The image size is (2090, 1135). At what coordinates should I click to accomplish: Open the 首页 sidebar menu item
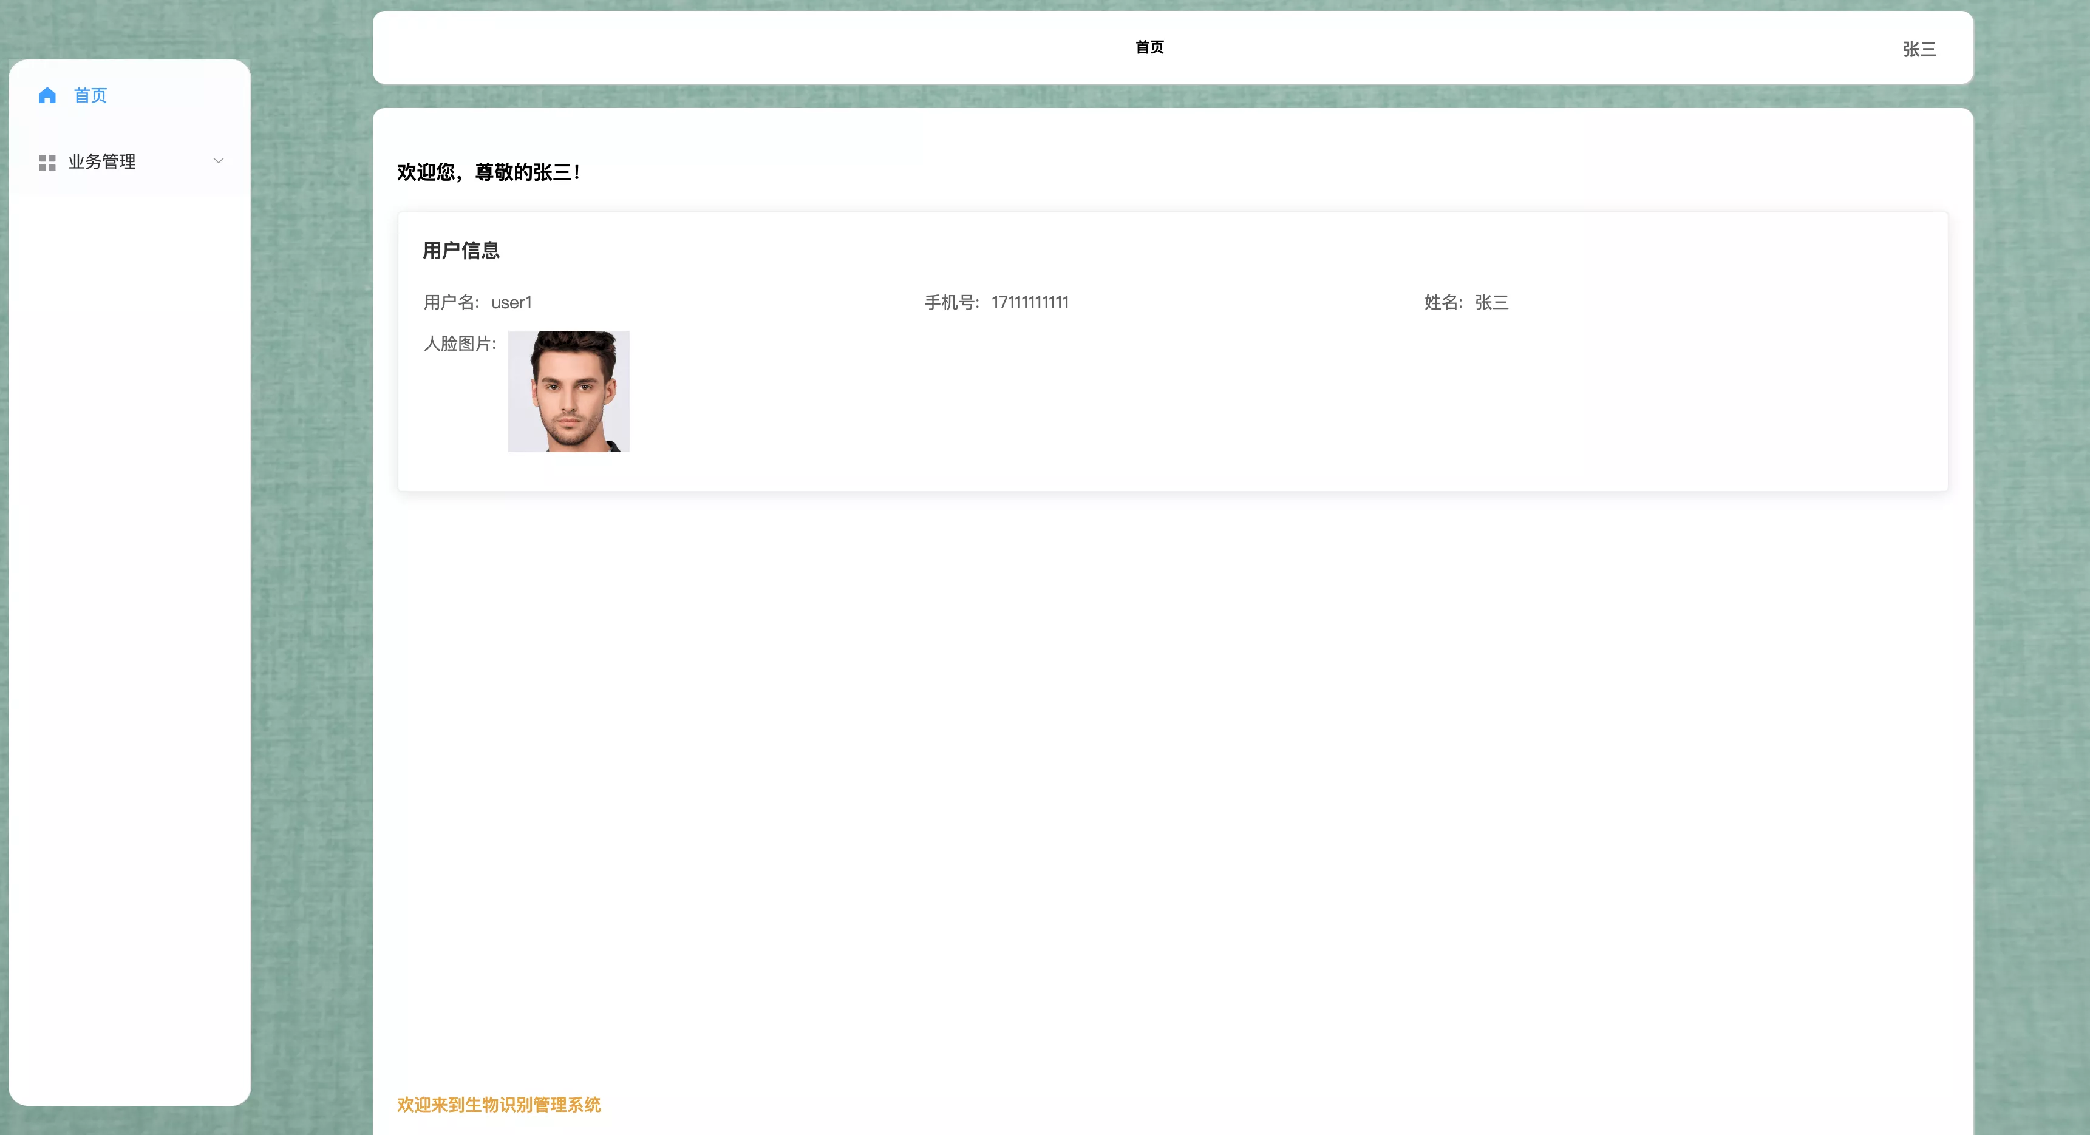coord(90,96)
